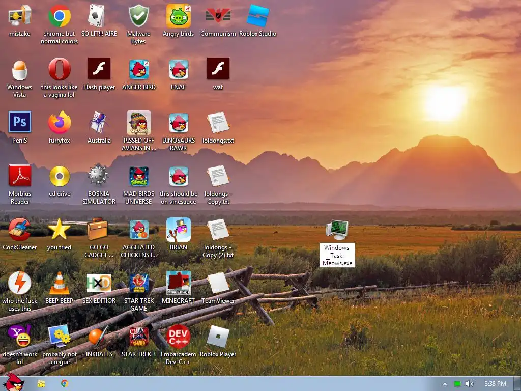
Task: Show hidden tray icons arrow
Action: click(445, 384)
